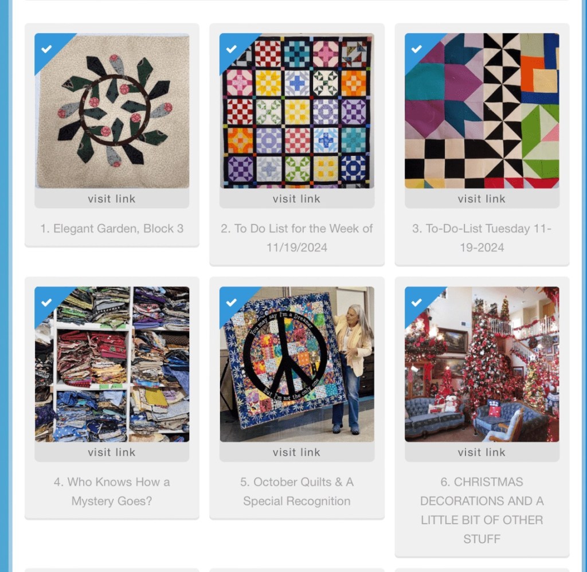Open the peace sign quilt thumbnail
The width and height of the screenshot is (587, 572).
pos(297,365)
